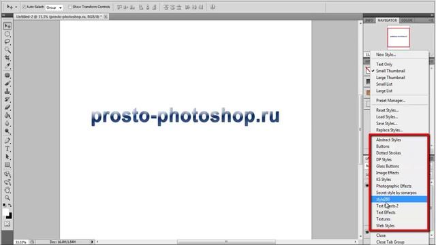Select the Eraser tool
This screenshot has height=245, width=436.
[x=7, y=108]
